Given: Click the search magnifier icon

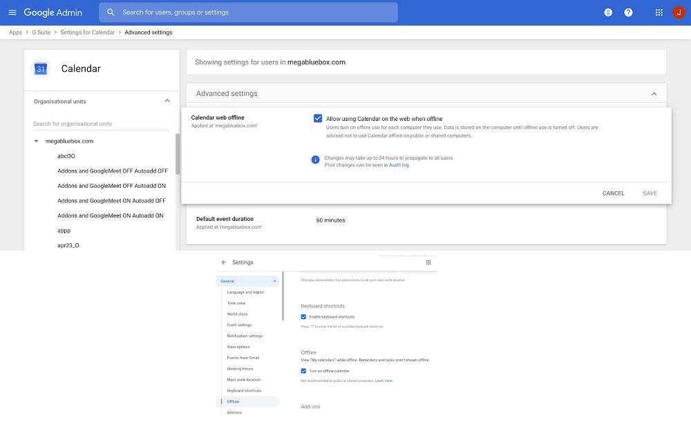Looking at the screenshot, I should [111, 12].
